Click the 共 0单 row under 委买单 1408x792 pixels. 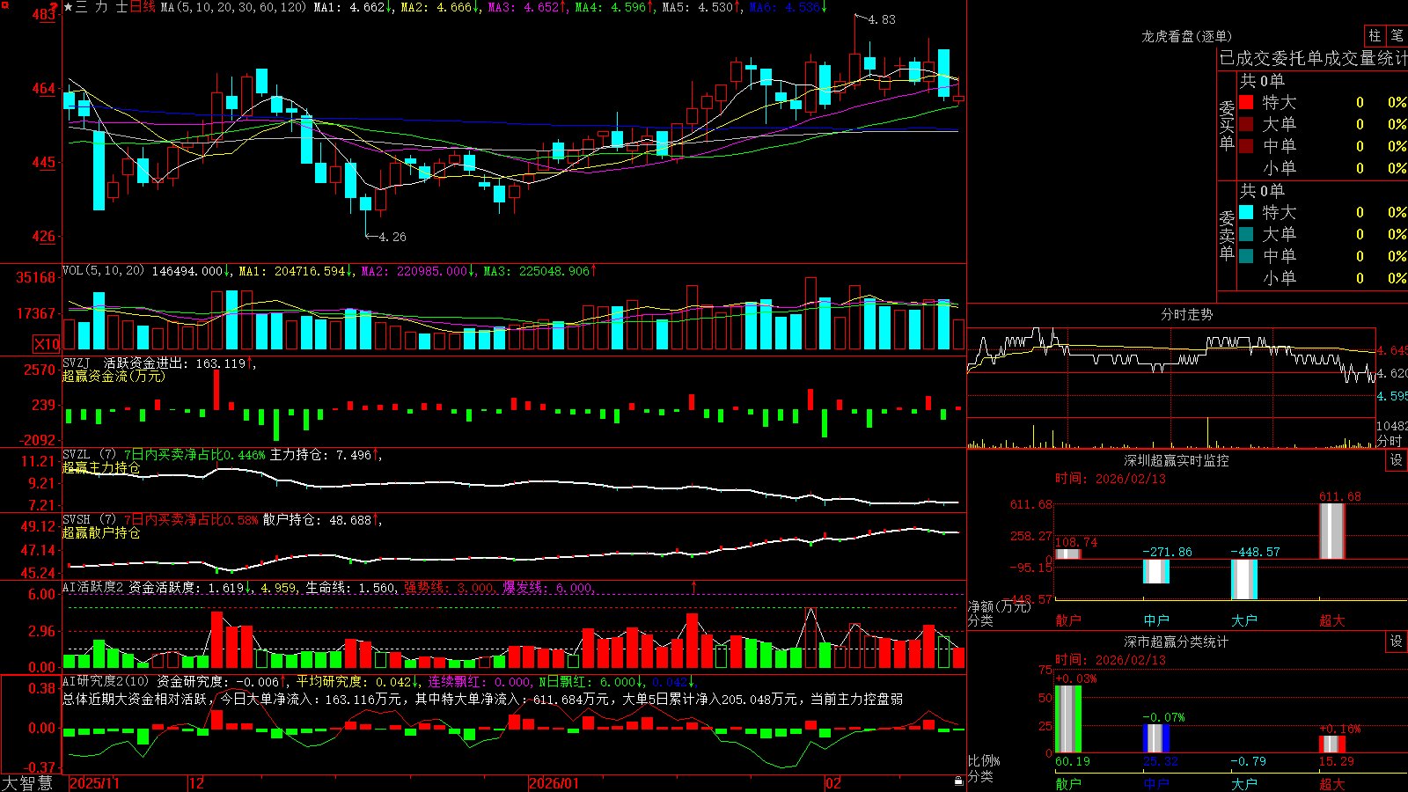click(x=1262, y=80)
